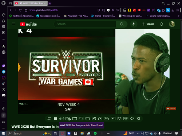The width and height of the screenshot is (182, 136).
Task: Open the video toolbar settings gear
Action: pyautogui.click(x=139, y=119)
